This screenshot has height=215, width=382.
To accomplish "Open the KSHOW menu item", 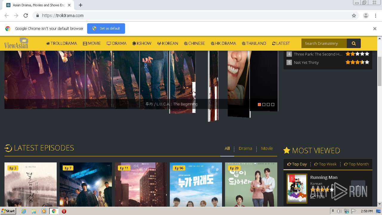I will [142, 43].
